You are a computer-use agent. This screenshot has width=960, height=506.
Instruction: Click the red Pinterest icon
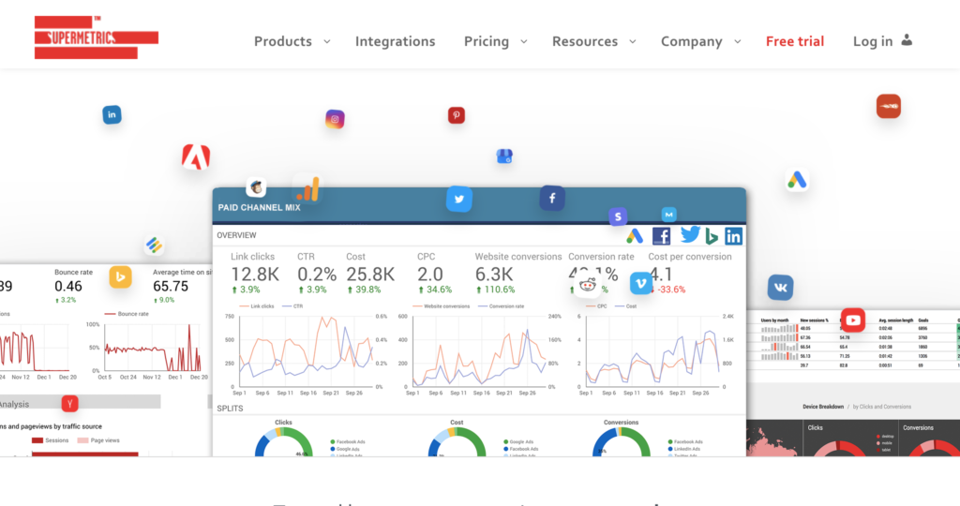[x=457, y=115]
